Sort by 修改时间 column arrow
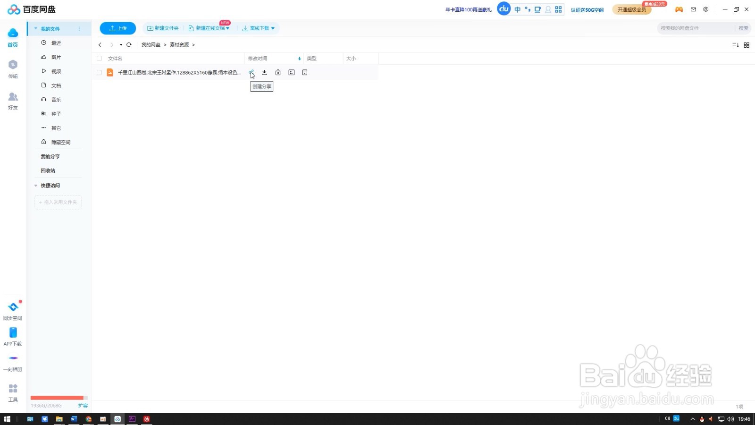Screen dimensions: 755x425 click(x=299, y=59)
